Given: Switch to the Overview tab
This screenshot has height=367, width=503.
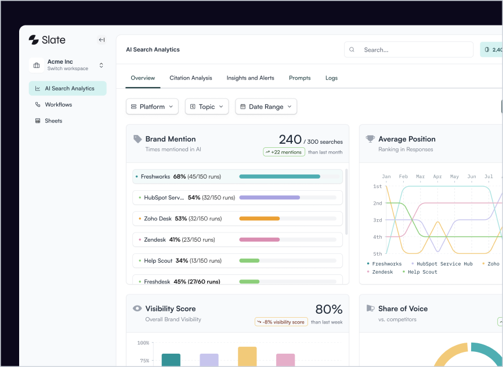Looking at the screenshot, I should 143,78.
